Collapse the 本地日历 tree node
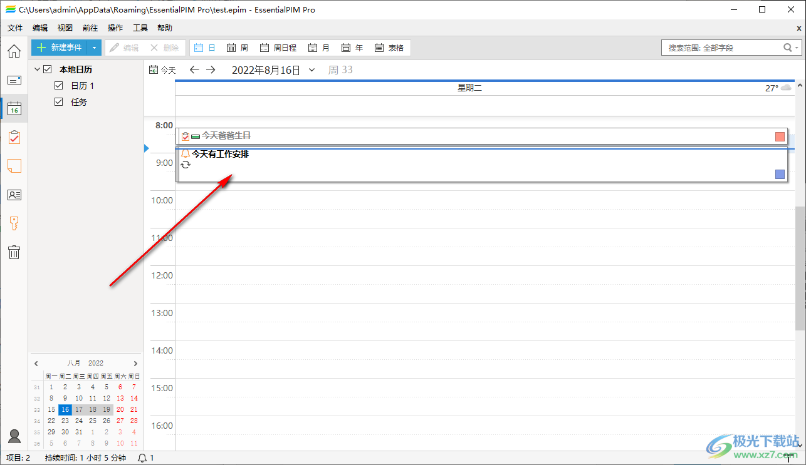Screen dimensions: 806x465 (x=37, y=69)
